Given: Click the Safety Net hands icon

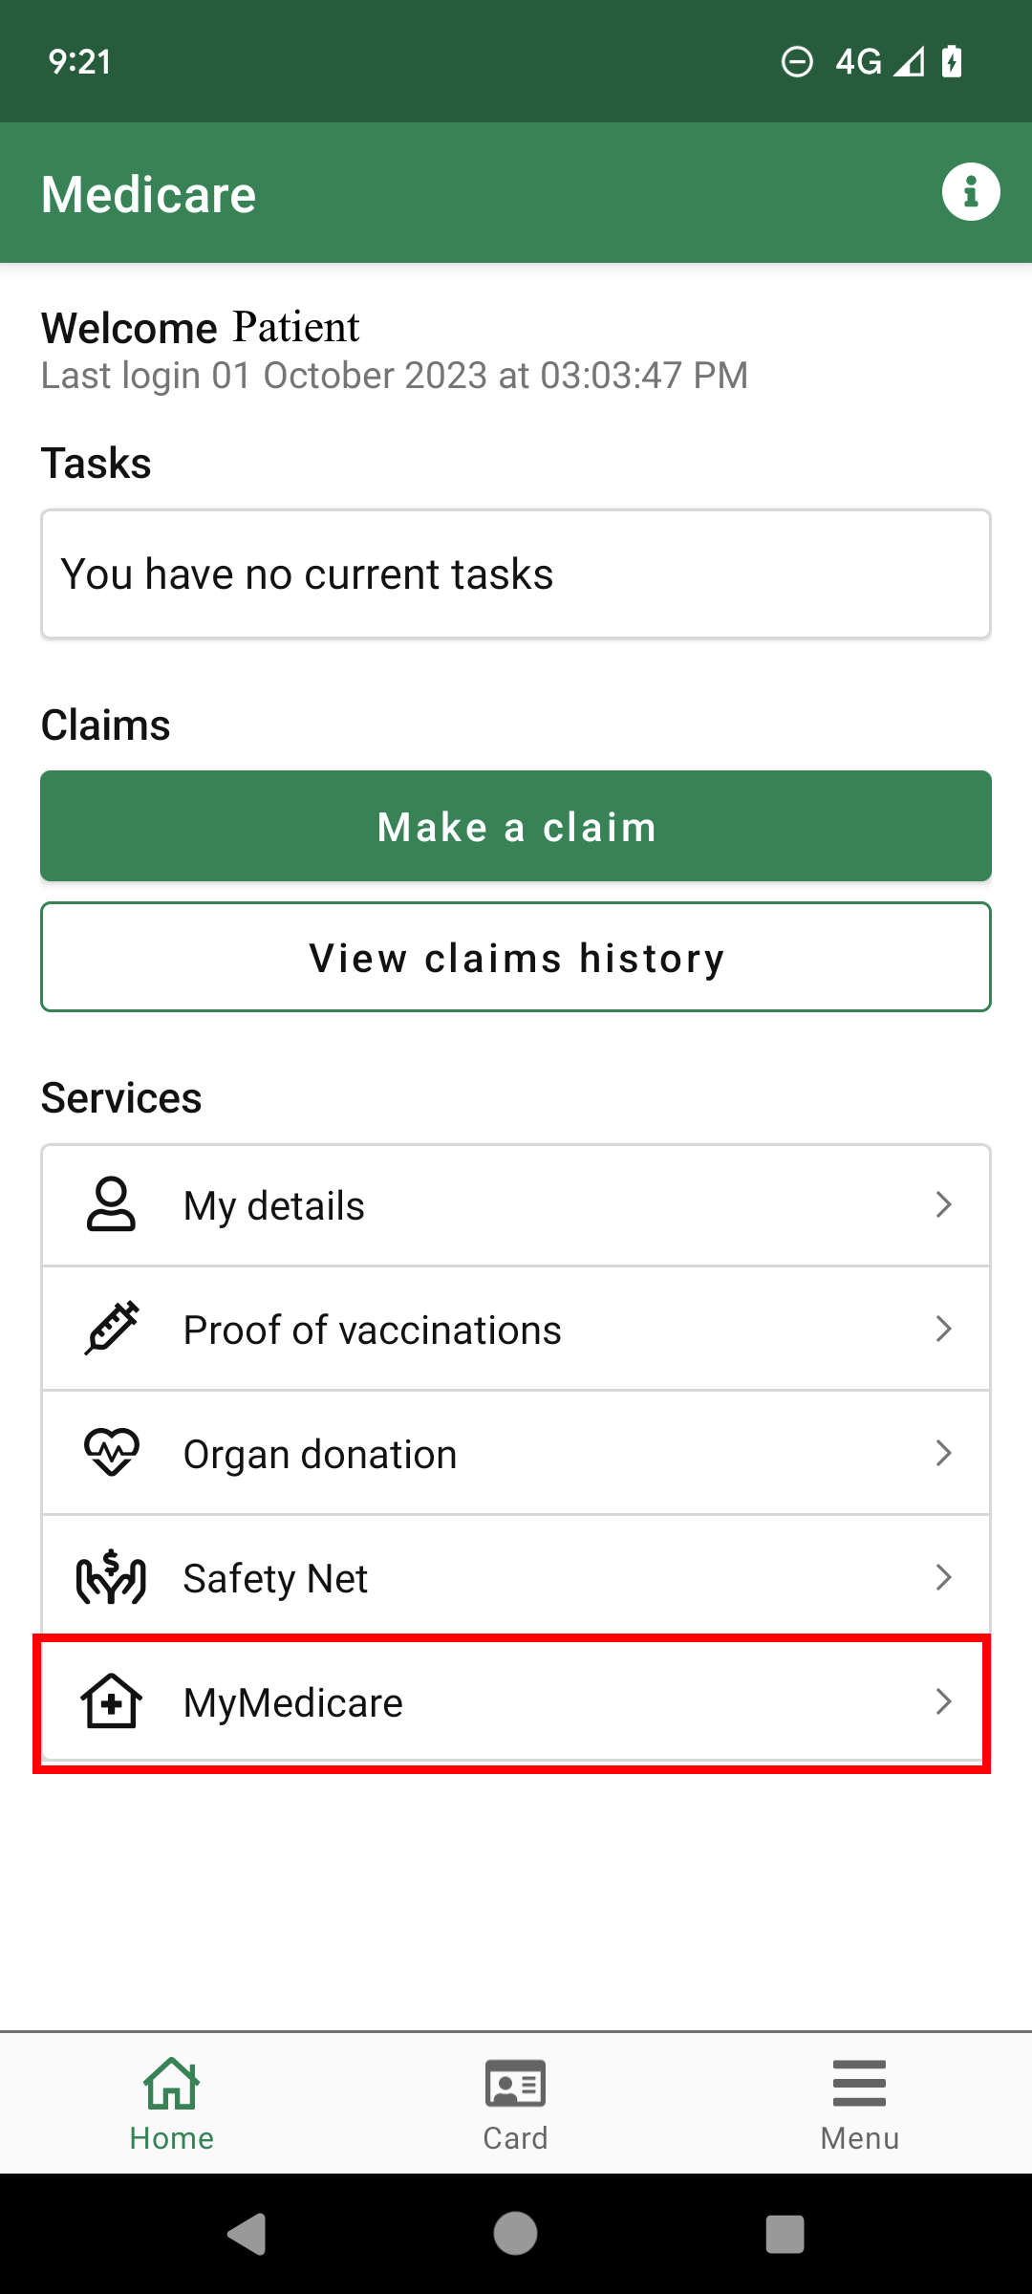Looking at the screenshot, I should tap(111, 1576).
